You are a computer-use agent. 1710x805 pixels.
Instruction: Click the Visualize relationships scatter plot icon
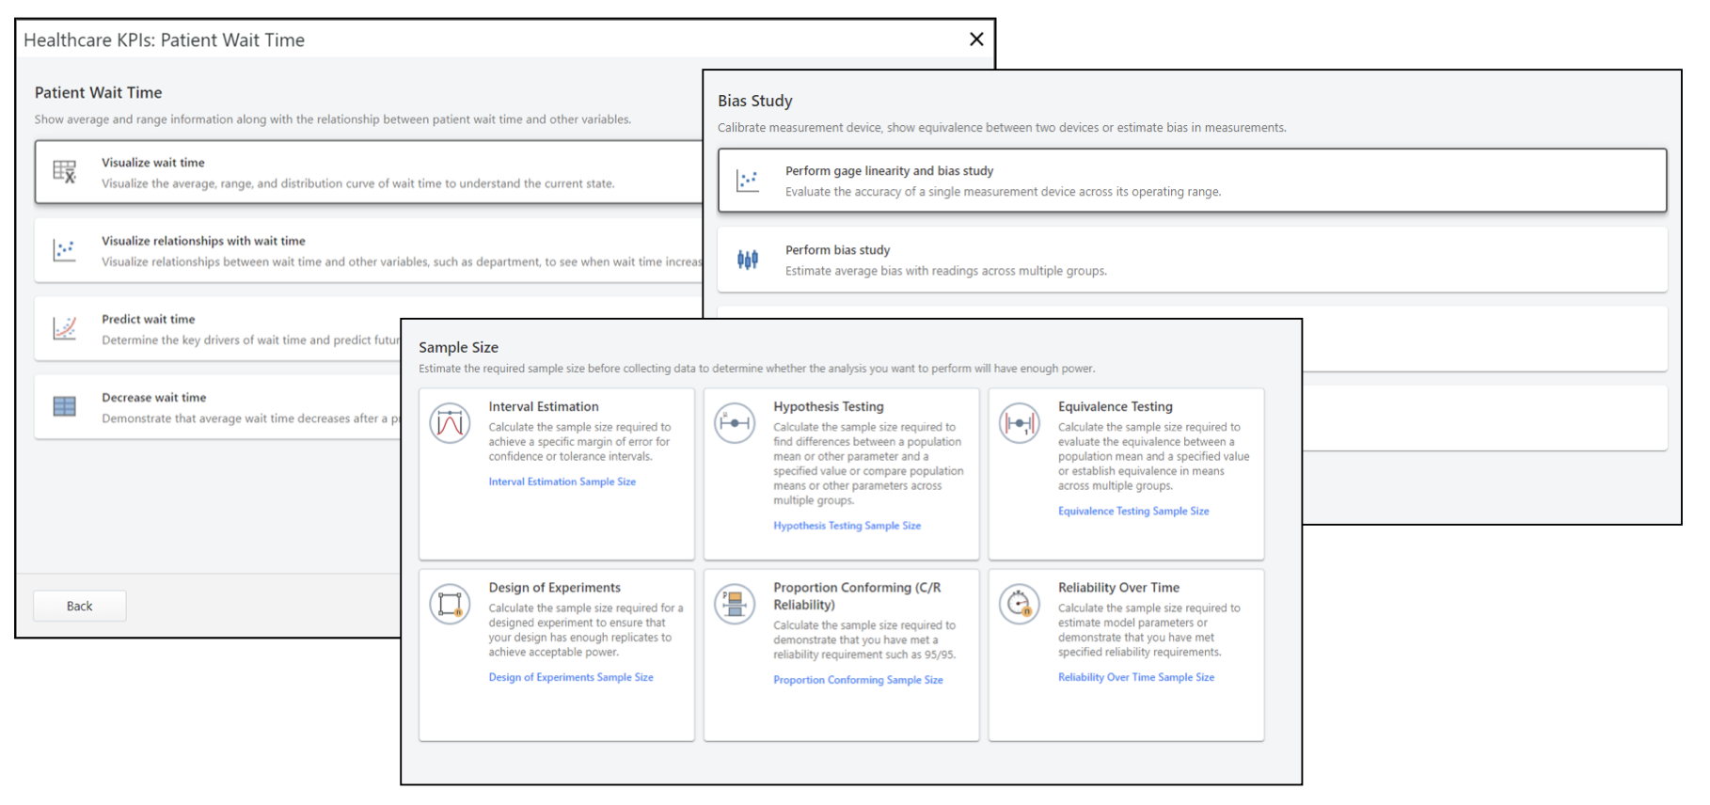coord(64,250)
